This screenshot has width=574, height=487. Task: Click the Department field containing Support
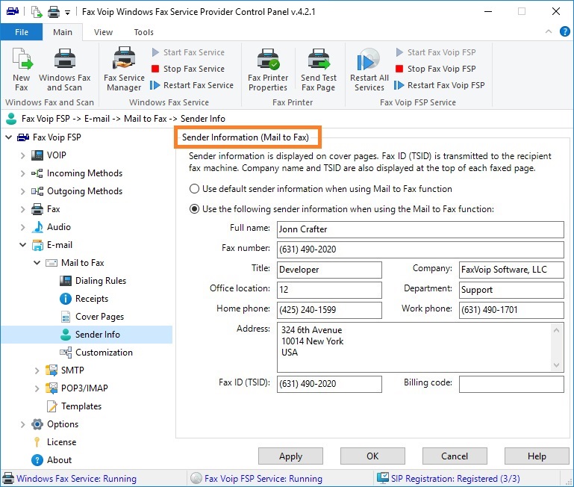(511, 290)
